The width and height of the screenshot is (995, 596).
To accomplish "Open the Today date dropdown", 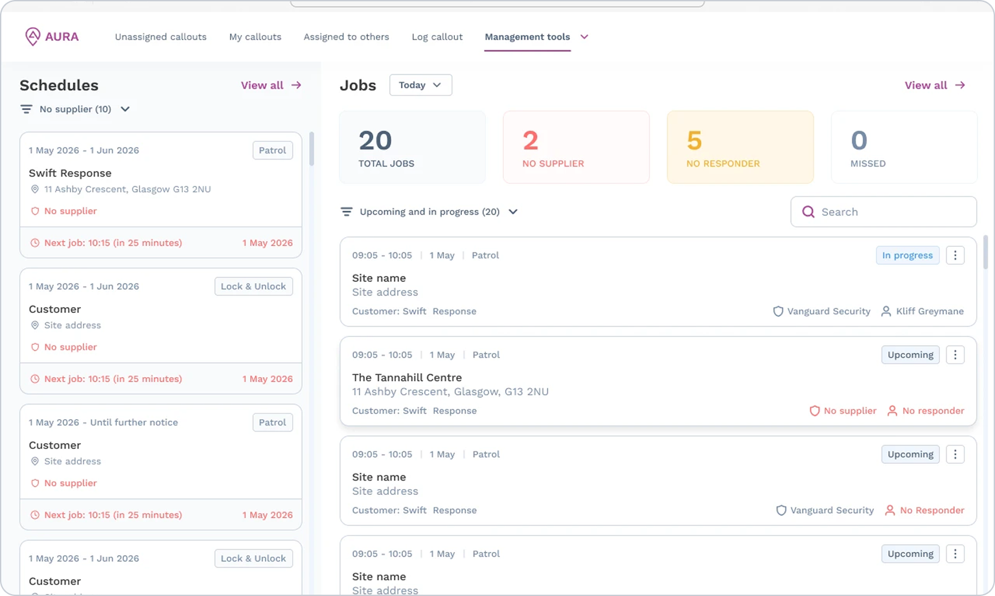I will (420, 85).
